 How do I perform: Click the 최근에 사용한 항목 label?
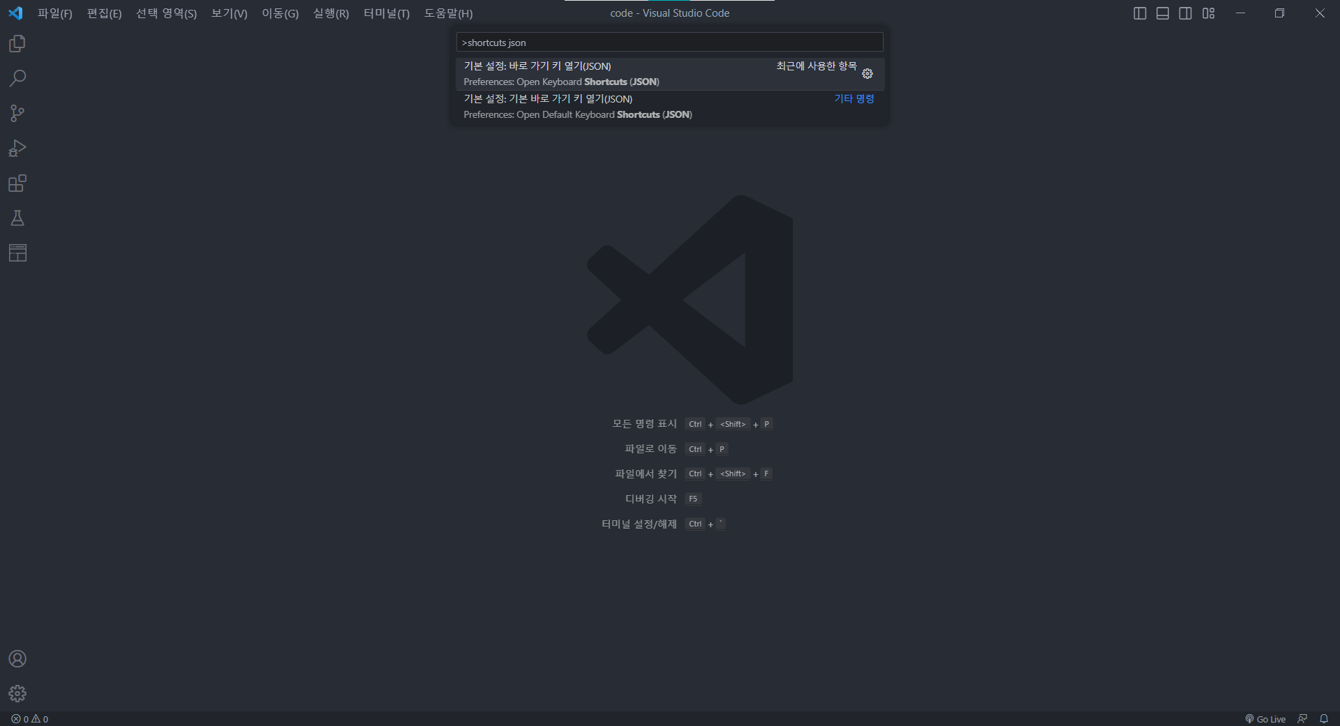[817, 66]
